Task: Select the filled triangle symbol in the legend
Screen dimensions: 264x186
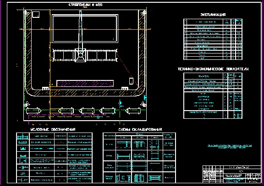Action: pyautogui.click(x=23, y=149)
